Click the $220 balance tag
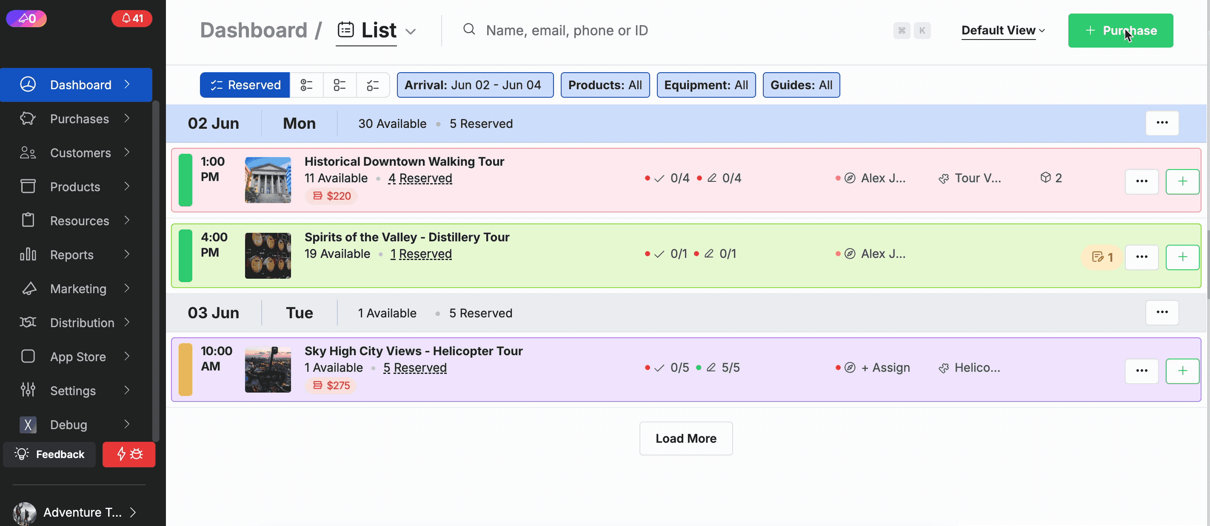This screenshot has height=526, width=1210. pos(331,196)
